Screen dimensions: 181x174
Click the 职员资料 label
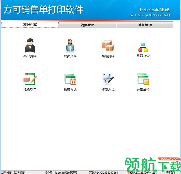coord(70,56)
